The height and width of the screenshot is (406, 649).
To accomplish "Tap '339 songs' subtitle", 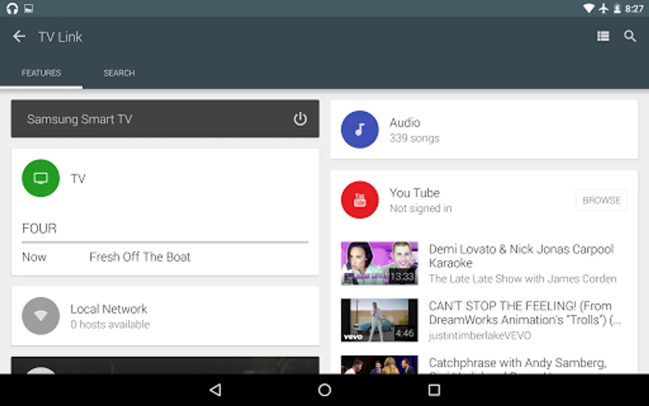I will click(414, 138).
